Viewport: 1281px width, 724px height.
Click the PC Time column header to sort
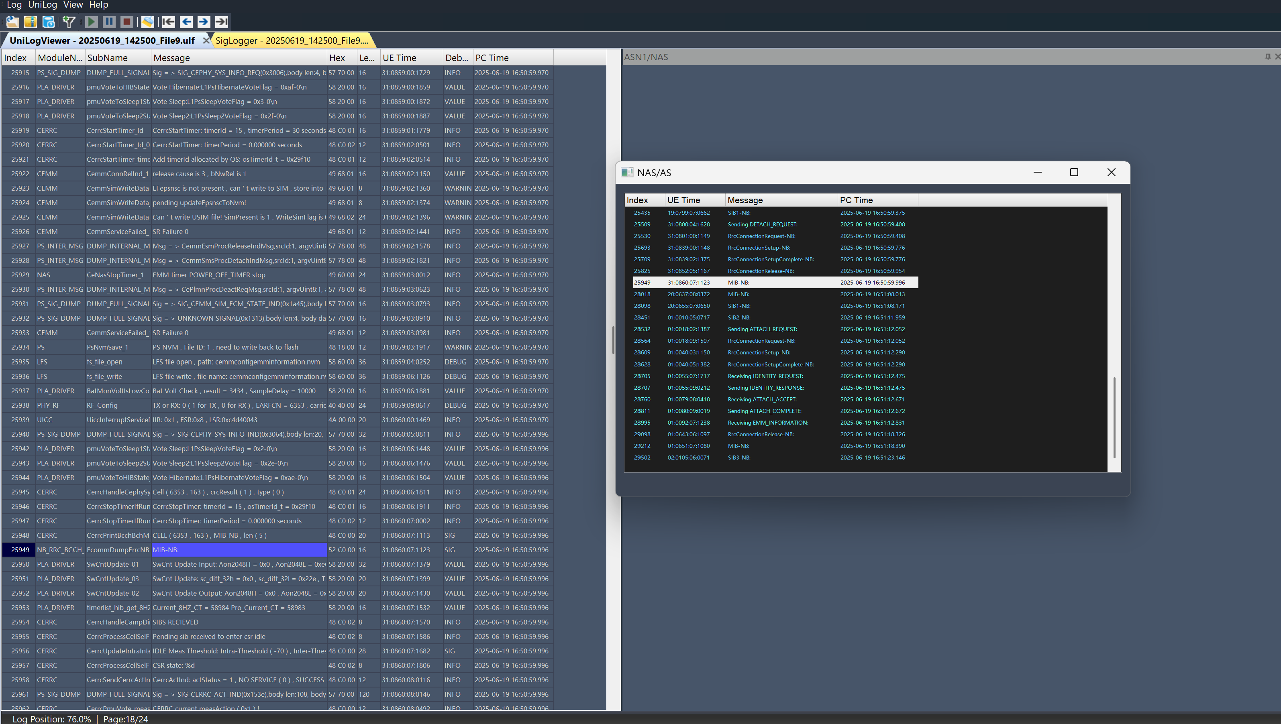(x=856, y=200)
